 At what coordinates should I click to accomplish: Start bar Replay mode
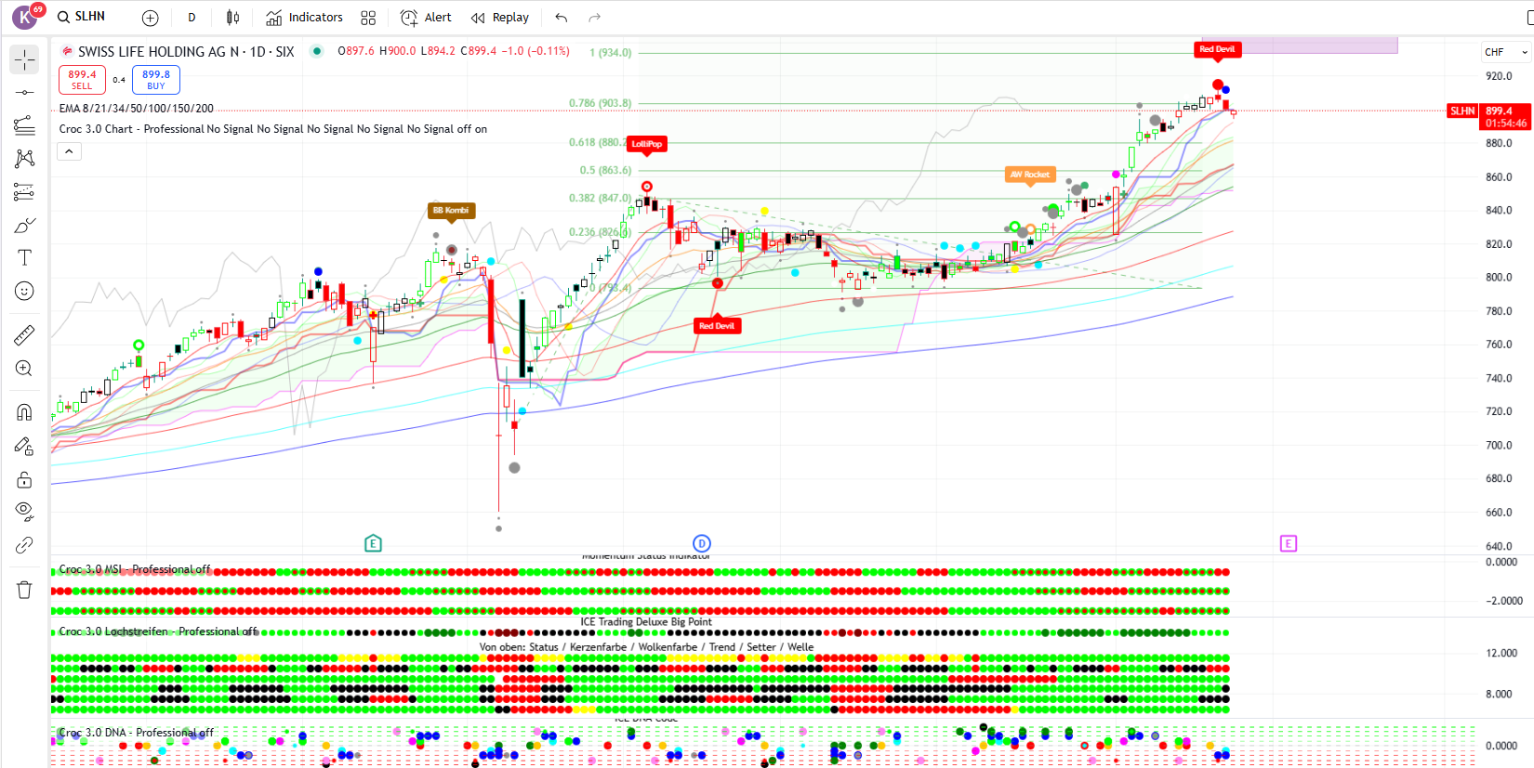(x=500, y=18)
